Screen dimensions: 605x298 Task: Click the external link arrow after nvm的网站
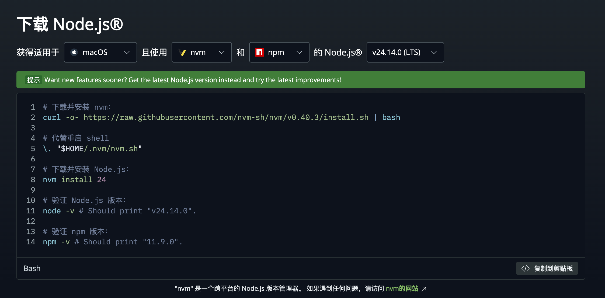click(424, 289)
